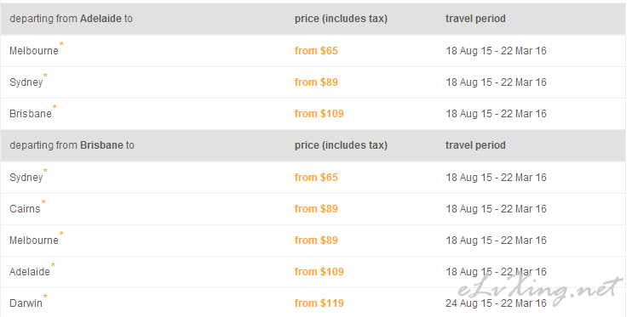The image size is (632, 317).
Task: Open Melbourne destination under Brisbane departures
Action: [x=34, y=241]
